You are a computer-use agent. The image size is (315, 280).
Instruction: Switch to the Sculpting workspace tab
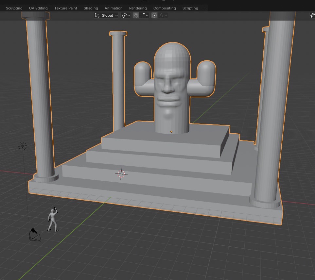tap(14, 8)
